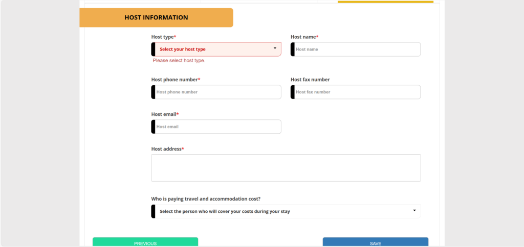The width and height of the screenshot is (524, 247).
Task: Expand the travel and accommodation cost payer dropdown
Action: pos(286,211)
